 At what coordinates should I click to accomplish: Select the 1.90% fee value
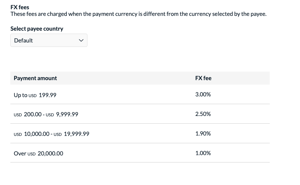tap(203, 134)
